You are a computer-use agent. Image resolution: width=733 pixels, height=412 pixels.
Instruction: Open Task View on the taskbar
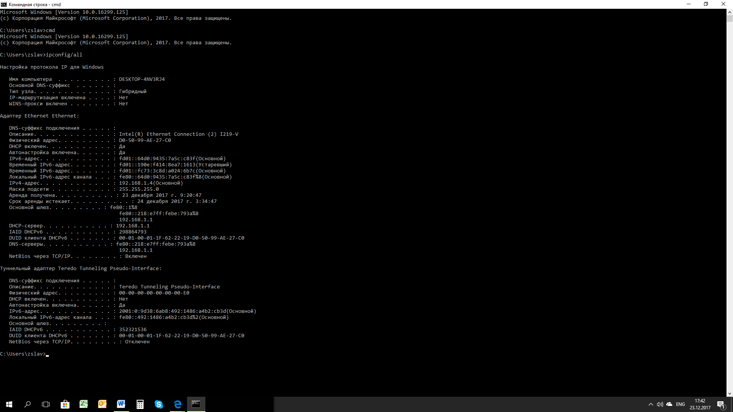(46, 404)
